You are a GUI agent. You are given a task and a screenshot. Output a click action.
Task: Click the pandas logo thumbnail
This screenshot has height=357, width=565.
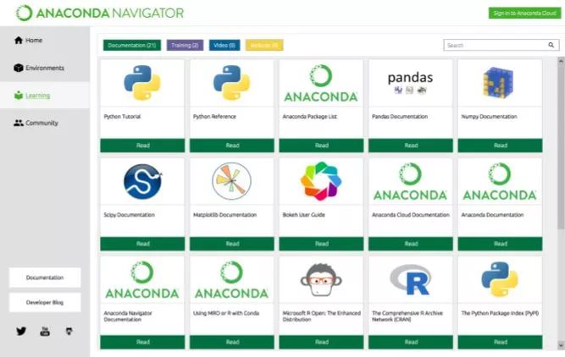410,83
